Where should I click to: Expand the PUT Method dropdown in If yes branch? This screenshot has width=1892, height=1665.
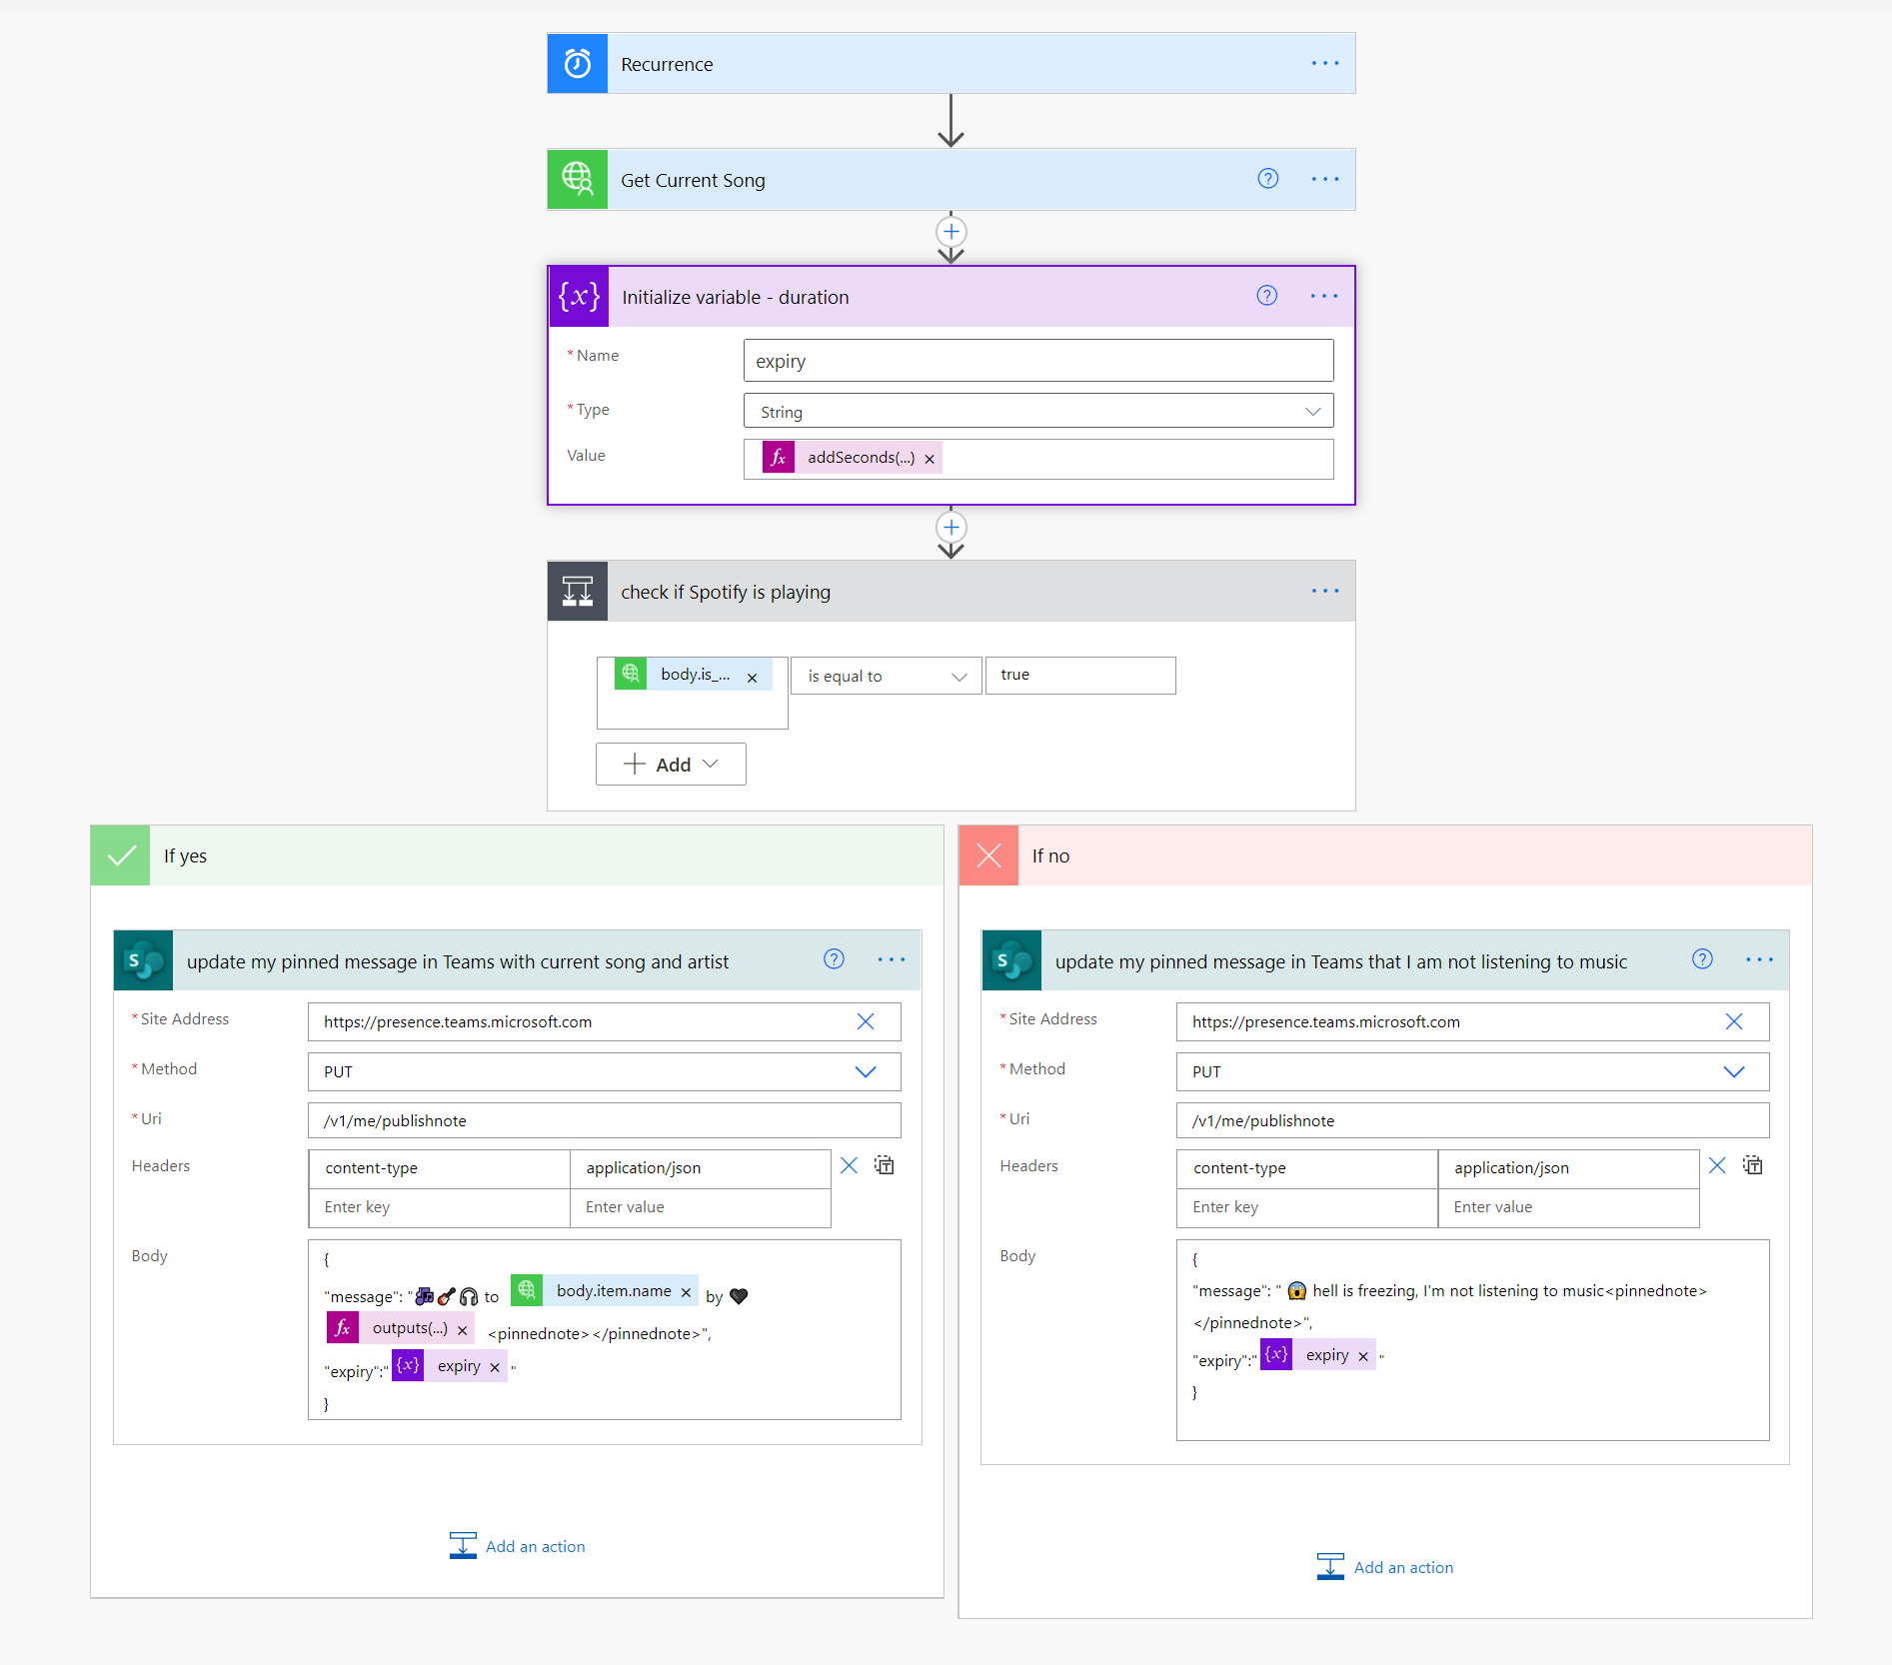[x=605, y=1071]
